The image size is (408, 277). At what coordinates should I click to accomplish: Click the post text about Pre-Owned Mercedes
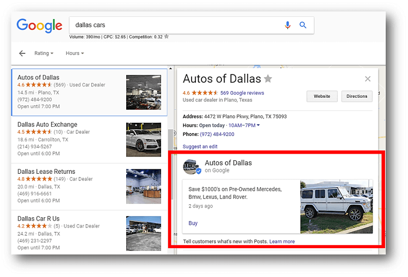235,193
